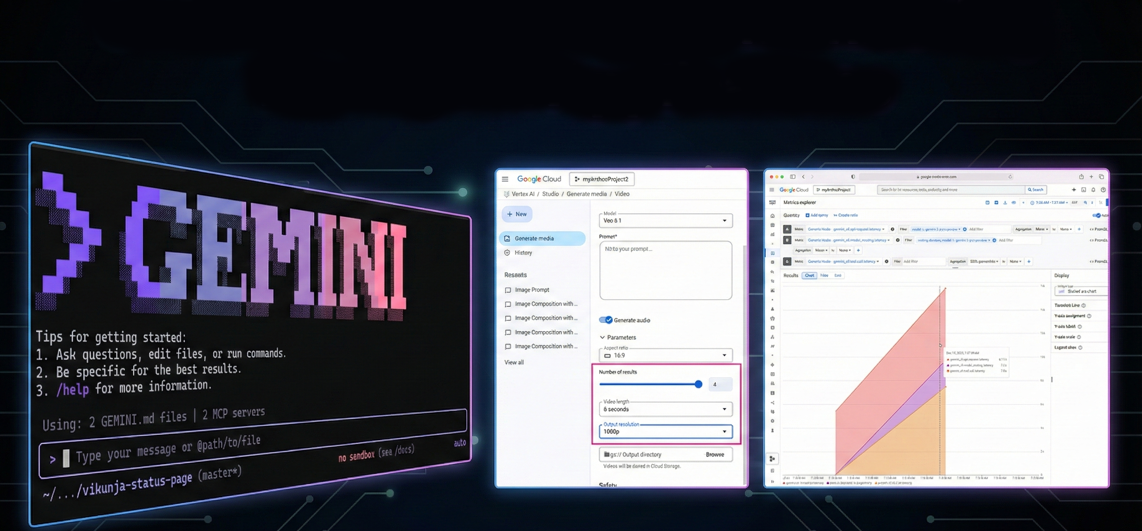Click the View all link under Results
This screenshot has height=531, width=1142.
click(x=514, y=362)
